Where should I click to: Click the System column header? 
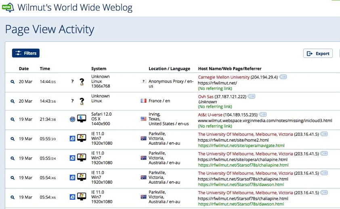pyautogui.click(x=99, y=68)
